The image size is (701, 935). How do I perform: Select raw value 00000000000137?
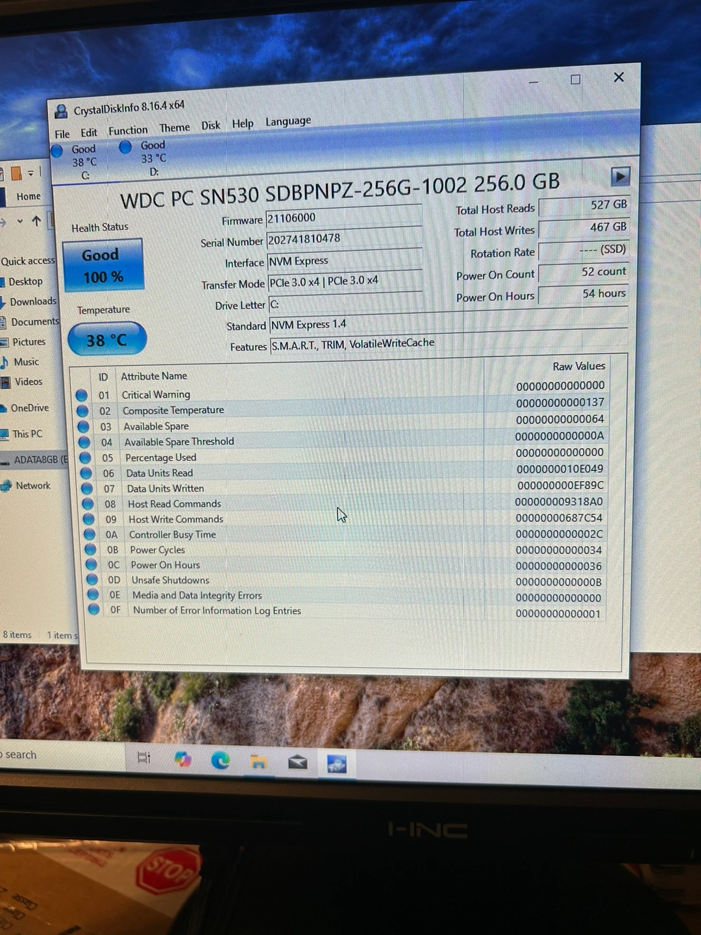[560, 403]
